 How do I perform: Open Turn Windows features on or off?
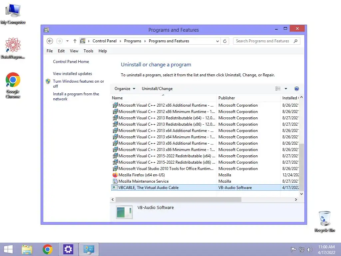79,84
